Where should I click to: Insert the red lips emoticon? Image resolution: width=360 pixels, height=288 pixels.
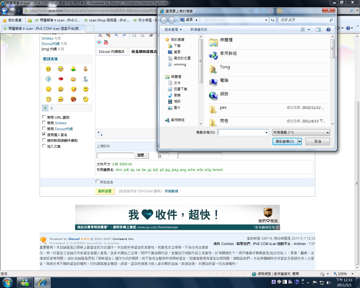tap(61, 79)
